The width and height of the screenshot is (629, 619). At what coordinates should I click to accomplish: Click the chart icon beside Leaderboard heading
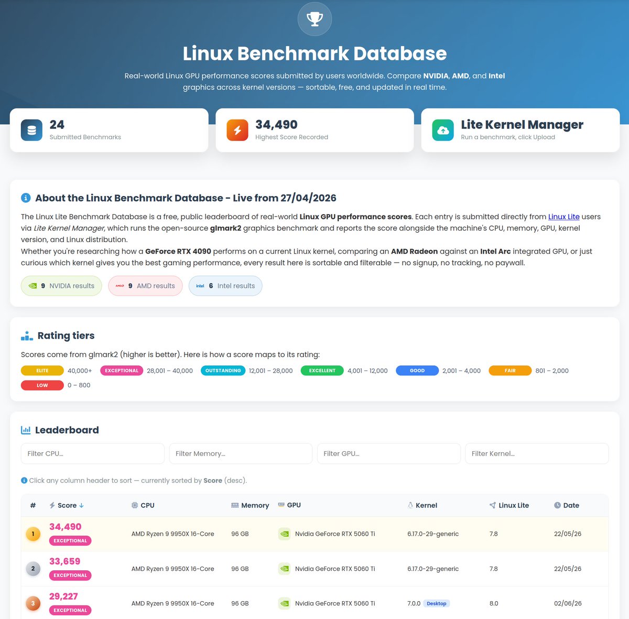click(x=26, y=430)
